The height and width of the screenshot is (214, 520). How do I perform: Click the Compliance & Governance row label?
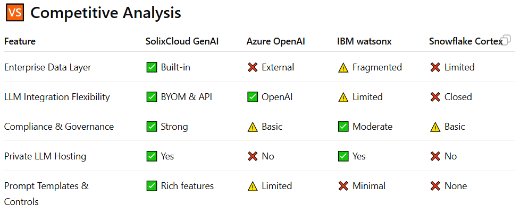[x=58, y=127]
